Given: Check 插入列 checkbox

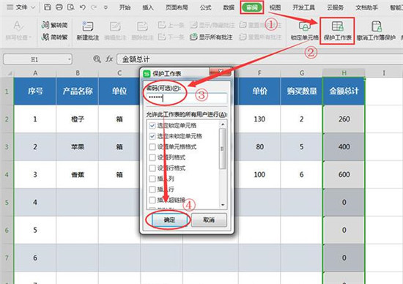Looking at the screenshot, I should pyautogui.click(x=152, y=179).
